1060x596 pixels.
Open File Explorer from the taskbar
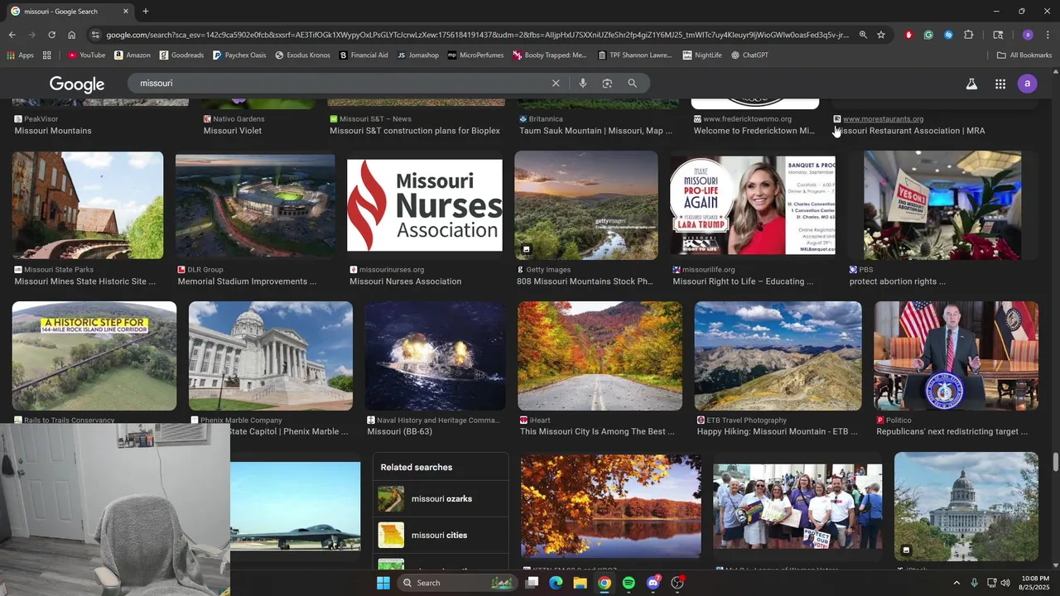pyautogui.click(x=580, y=583)
